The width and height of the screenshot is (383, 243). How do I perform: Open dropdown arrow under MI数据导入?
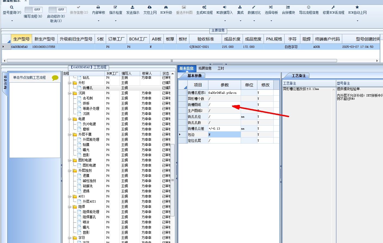(225, 21)
